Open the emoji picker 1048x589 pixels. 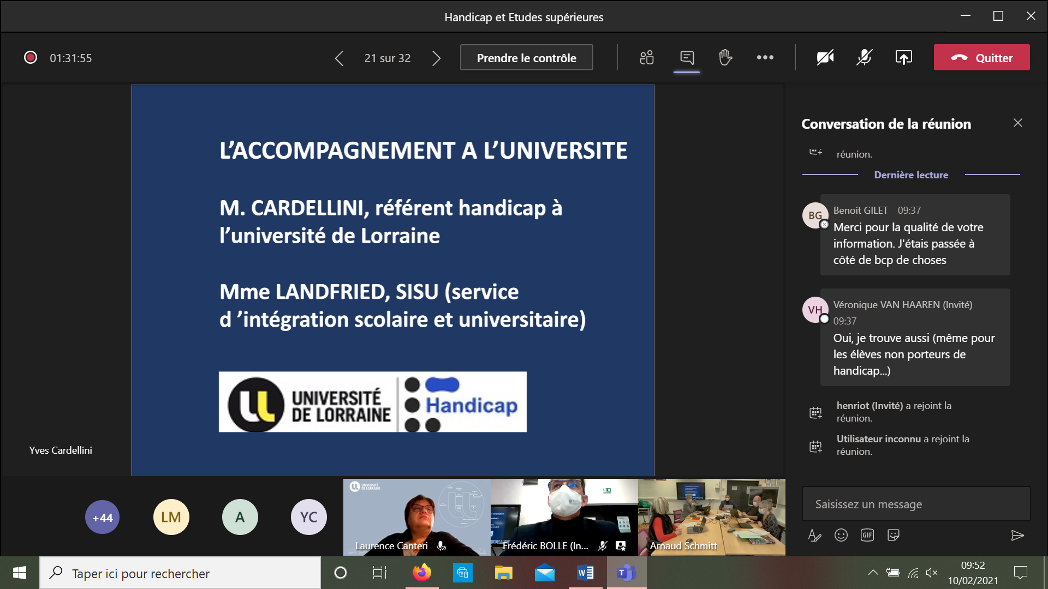(841, 536)
